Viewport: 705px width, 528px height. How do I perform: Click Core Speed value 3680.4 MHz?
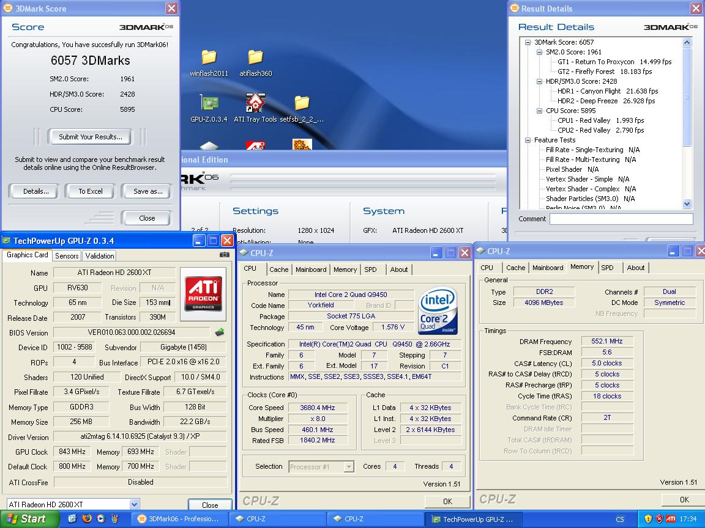point(318,408)
